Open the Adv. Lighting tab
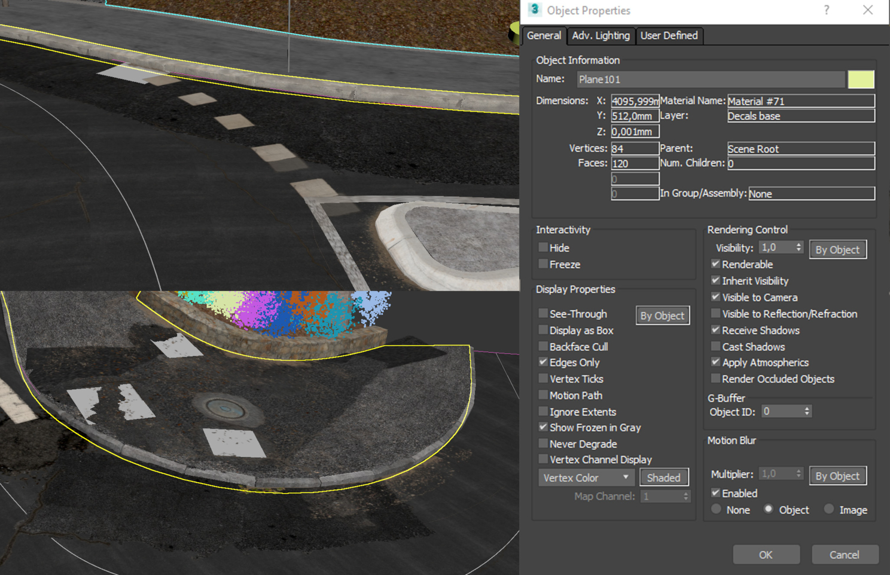Viewport: 890px width, 575px height. point(601,36)
